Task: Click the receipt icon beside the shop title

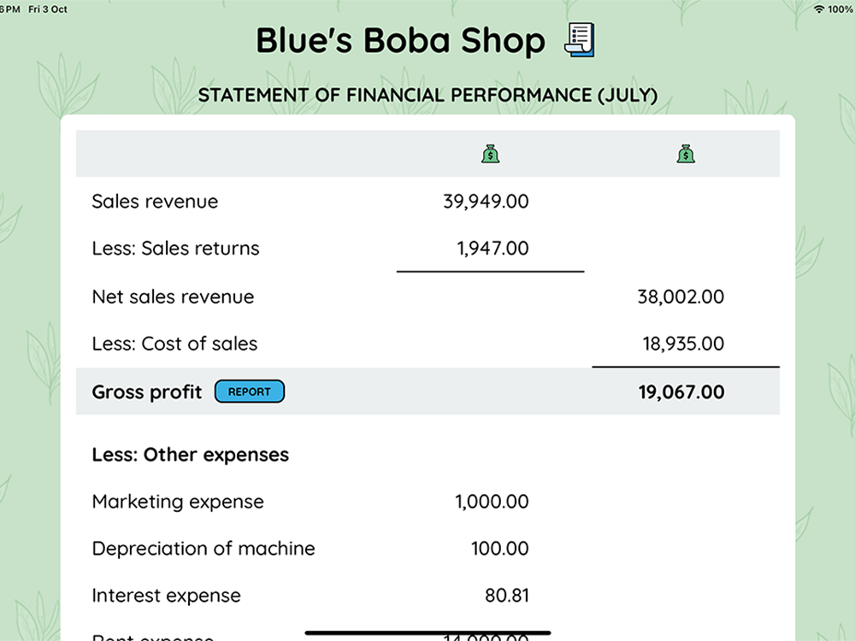Action: [580, 40]
